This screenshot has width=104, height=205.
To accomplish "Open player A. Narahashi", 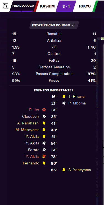I will point(28,123).
